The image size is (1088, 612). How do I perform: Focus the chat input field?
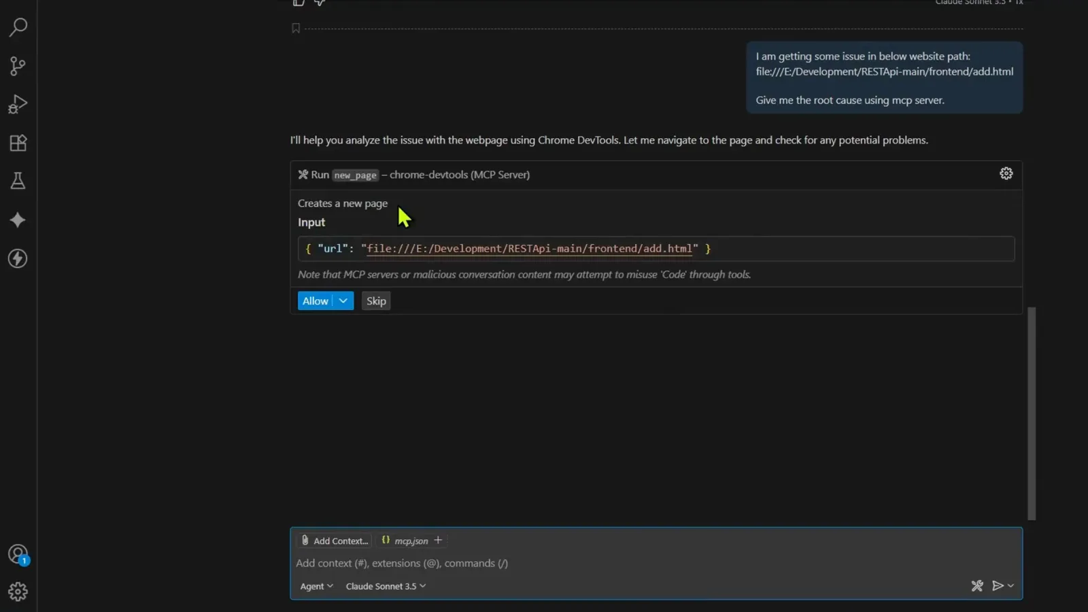tap(656, 563)
